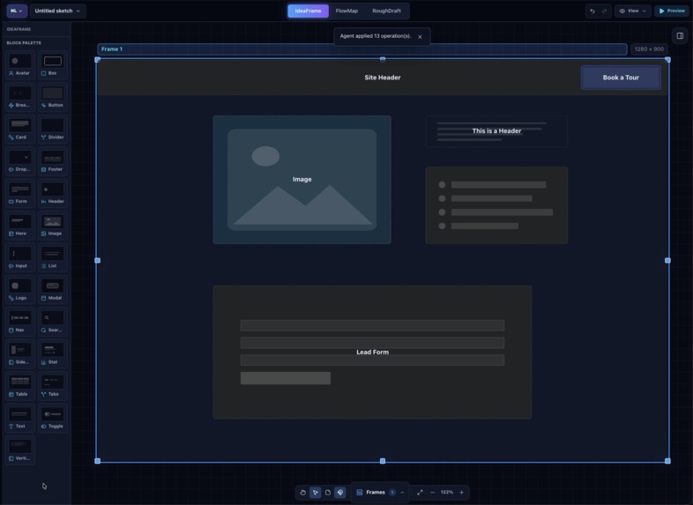
Task: Add an Input block from palette
Action: click(20, 257)
